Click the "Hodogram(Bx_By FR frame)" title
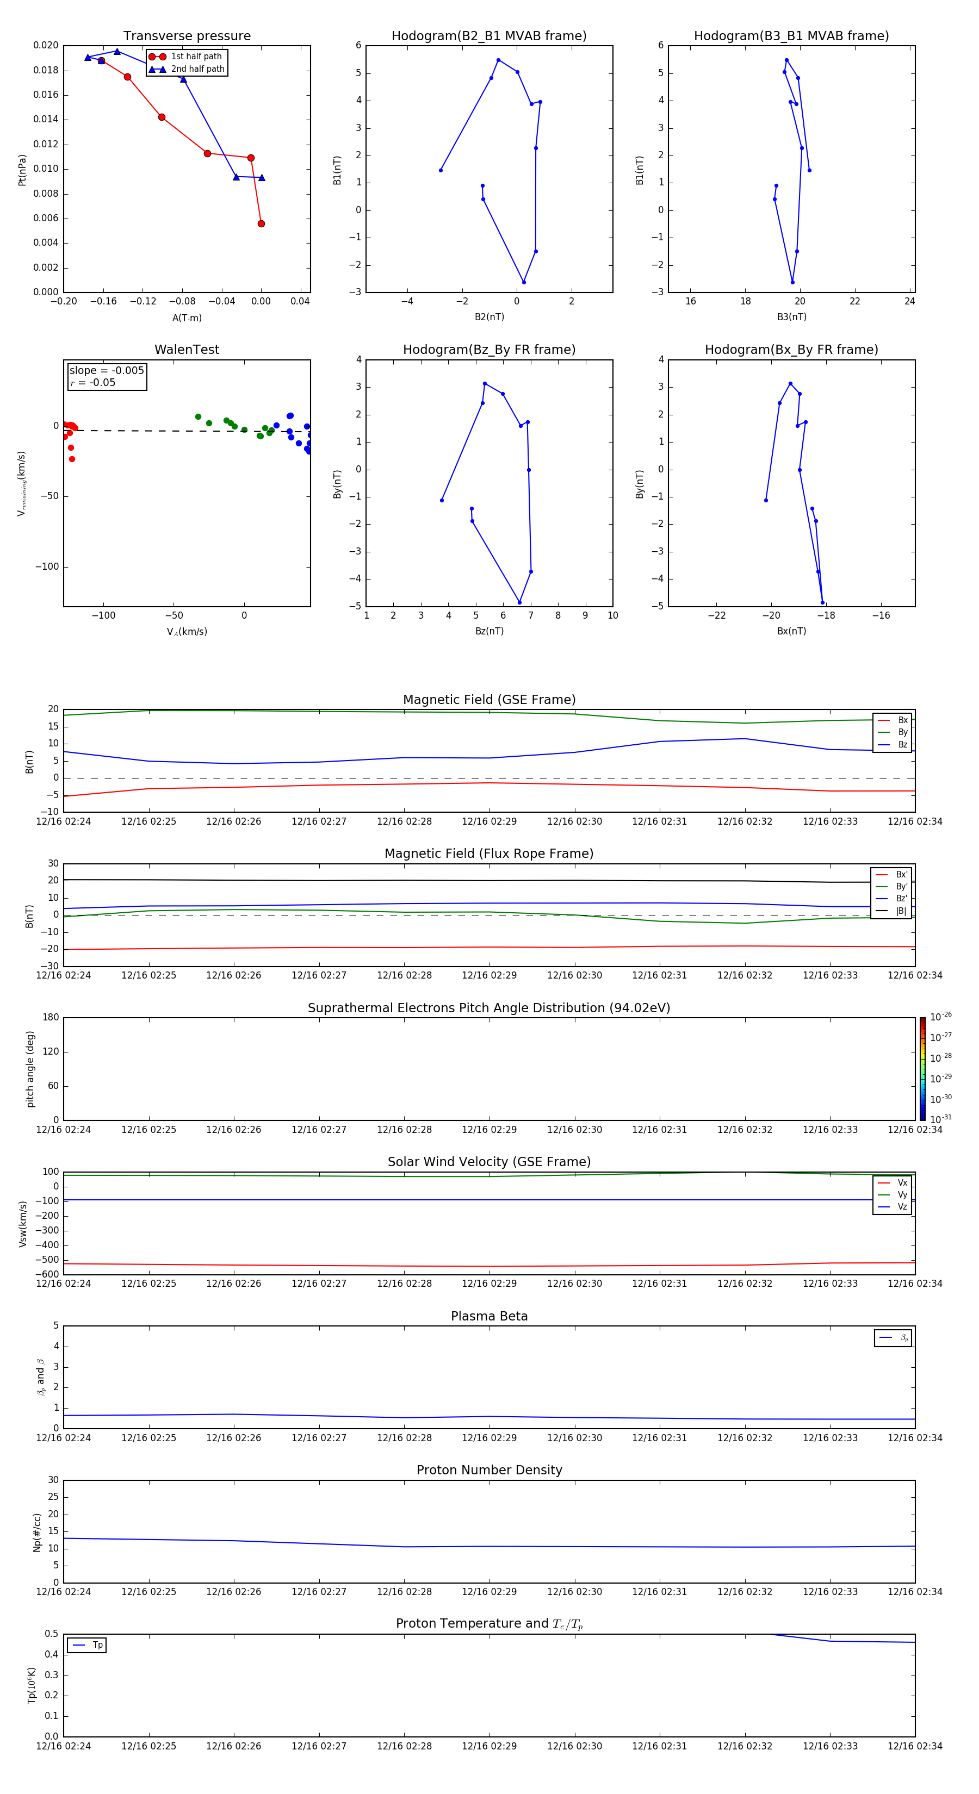 coord(791,350)
